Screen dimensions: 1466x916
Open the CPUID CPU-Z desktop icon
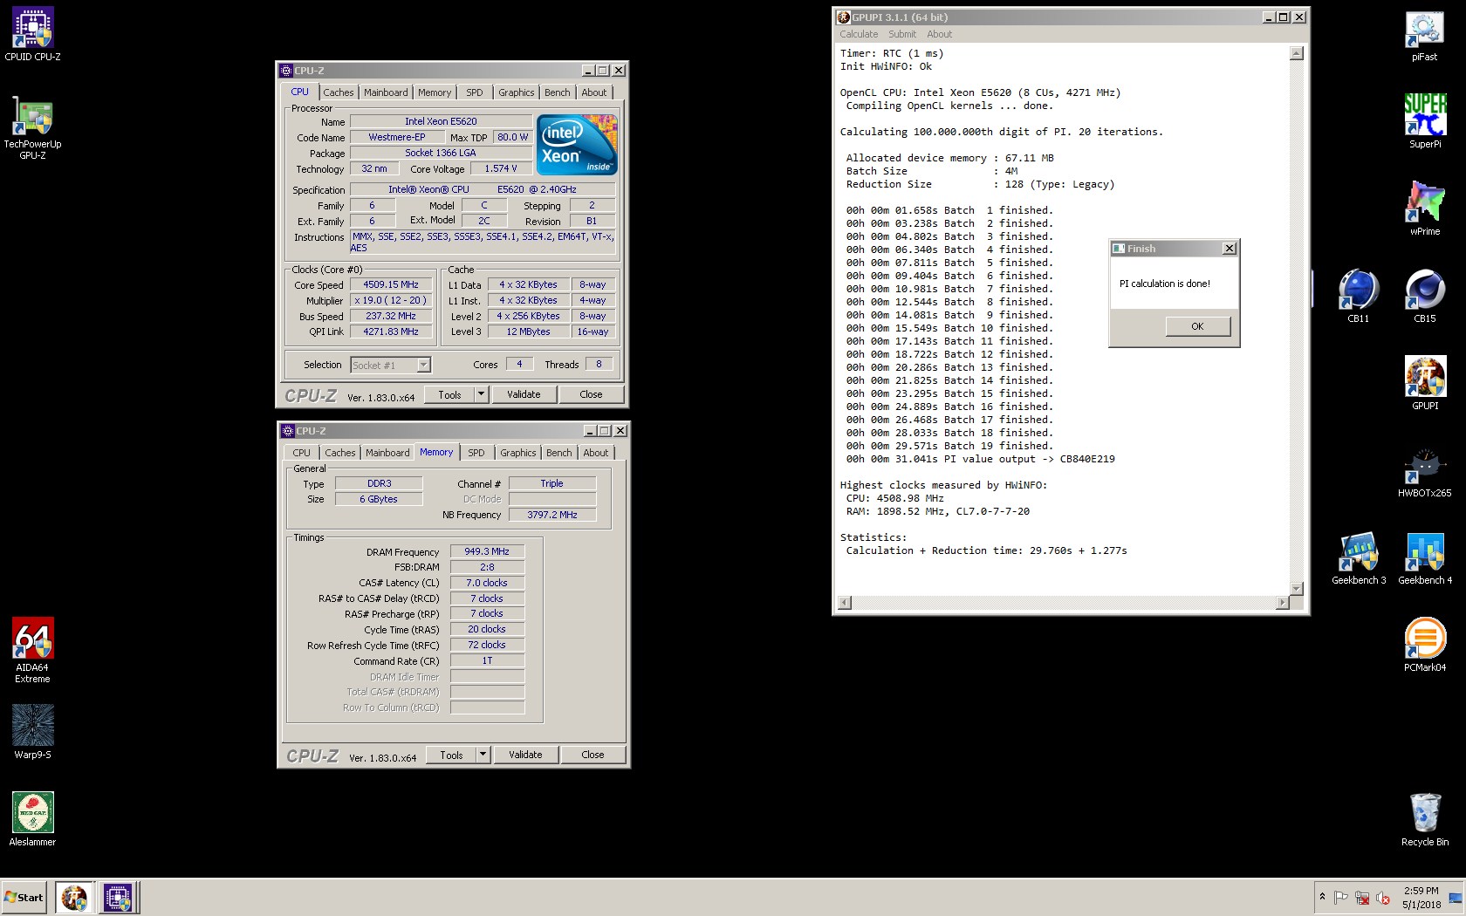[32, 35]
